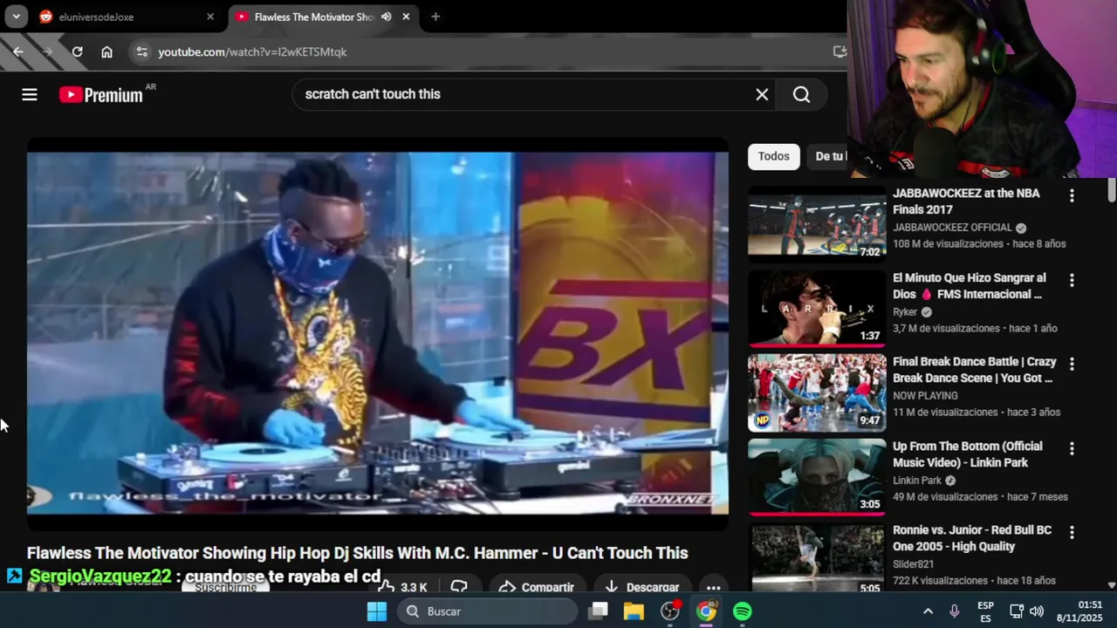Open options menu for Linkin Park video
This screenshot has height=628, width=1117.
point(1072,448)
